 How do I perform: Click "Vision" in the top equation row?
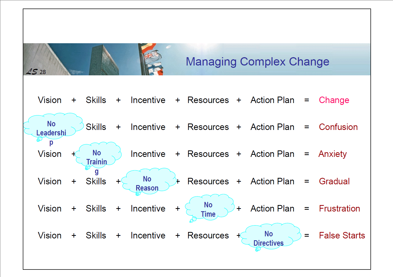point(49,100)
